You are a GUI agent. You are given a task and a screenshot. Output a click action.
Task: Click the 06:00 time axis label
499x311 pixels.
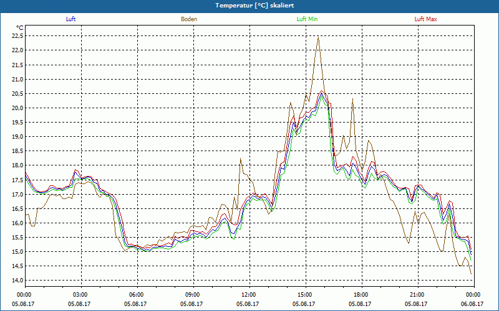point(137,295)
